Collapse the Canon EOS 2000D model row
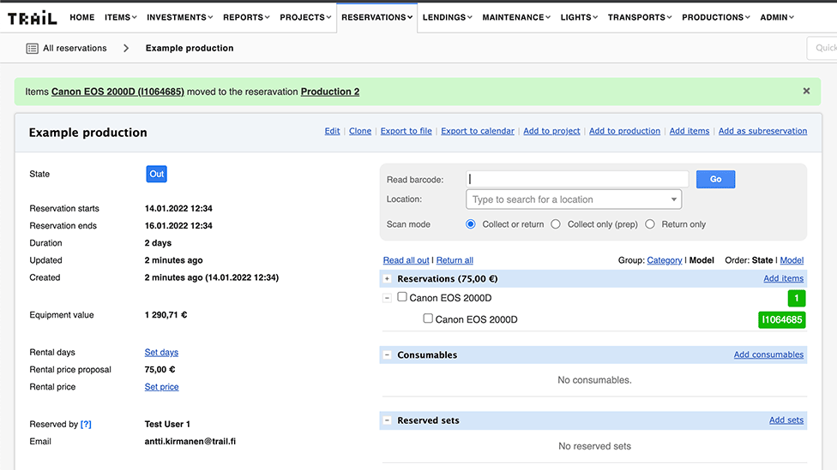 (387, 298)
